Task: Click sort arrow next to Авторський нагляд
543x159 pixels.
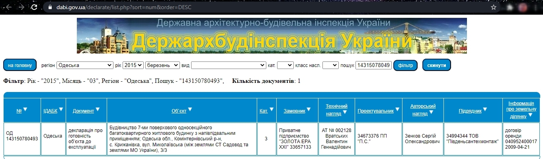Action: pos(431,112)
